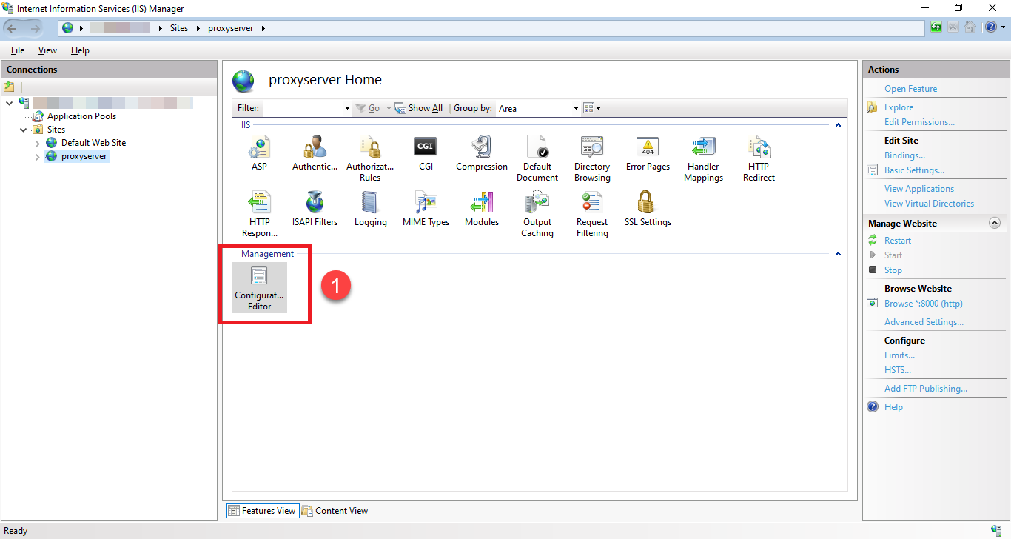The image size is (1011, 539).
Task: Open the SSL Settings feature
Action: [x=648, y=209]
